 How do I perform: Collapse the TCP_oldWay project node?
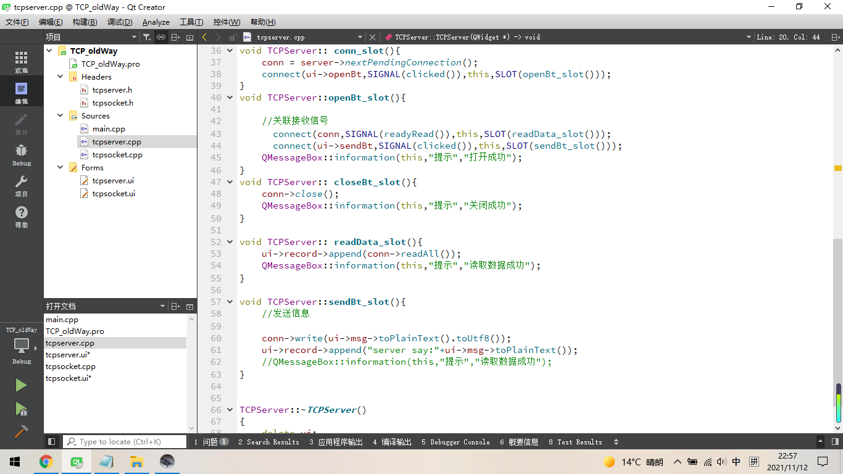pos(49,51)
